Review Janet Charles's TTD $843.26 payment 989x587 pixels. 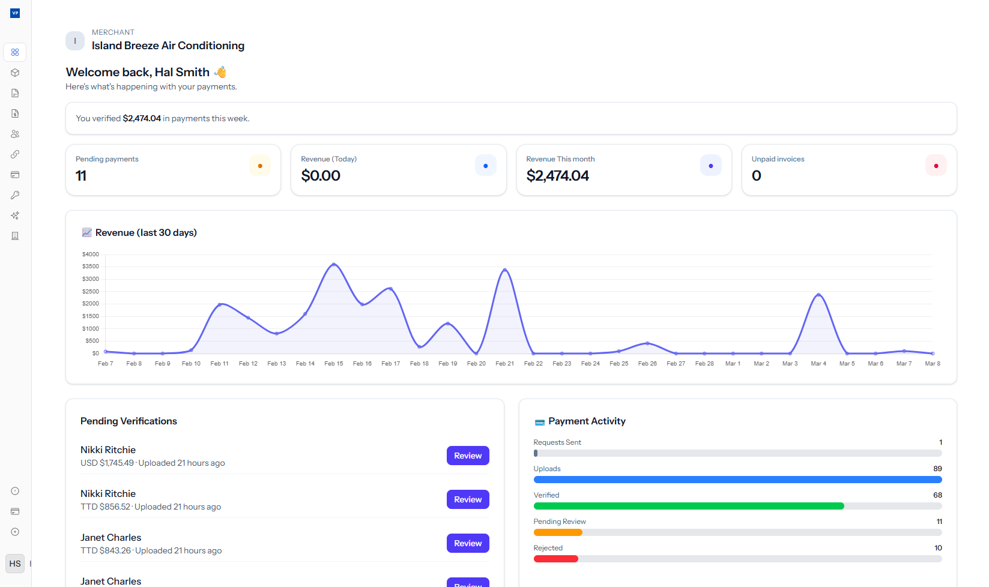pyautogui.click(x=468, y=543)
